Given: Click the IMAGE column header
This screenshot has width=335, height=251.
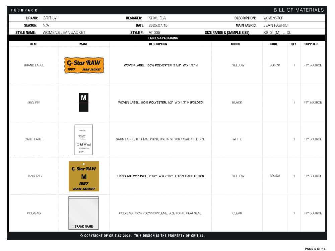Looking at the screenshot, I should [x=83, y=44].
